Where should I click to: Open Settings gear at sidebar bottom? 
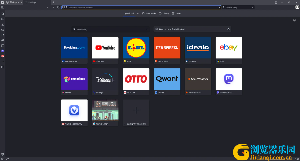pyautogui.click(x=3, y=154)
